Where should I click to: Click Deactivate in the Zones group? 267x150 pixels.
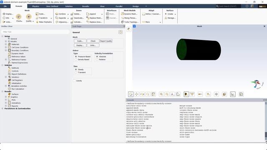[x=77, y=18]
